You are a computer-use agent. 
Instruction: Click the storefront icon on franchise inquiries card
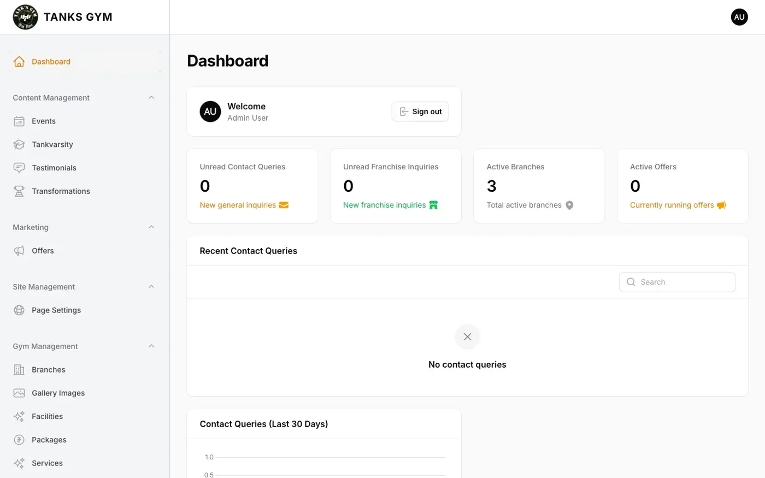(x=433, y=205)
